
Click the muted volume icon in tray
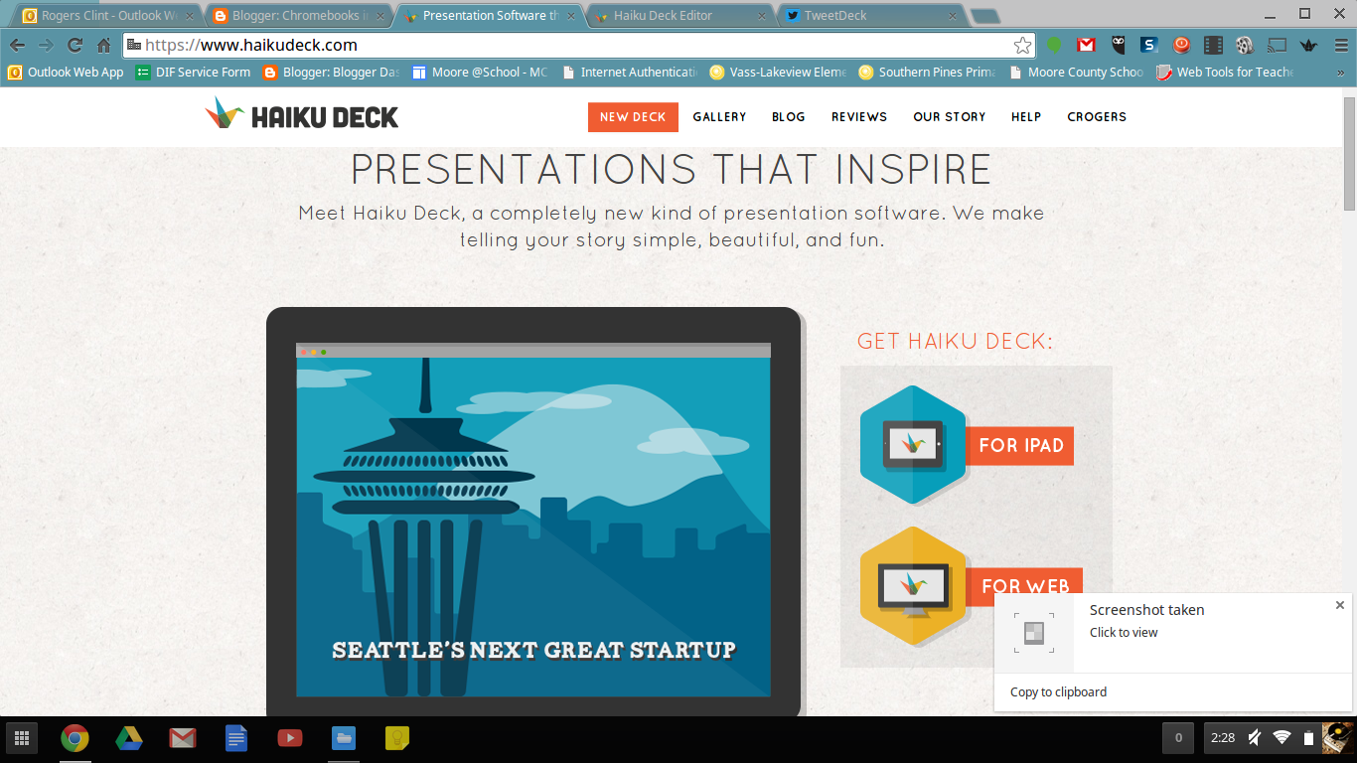pyautogui.click(x=1255, y=737)
